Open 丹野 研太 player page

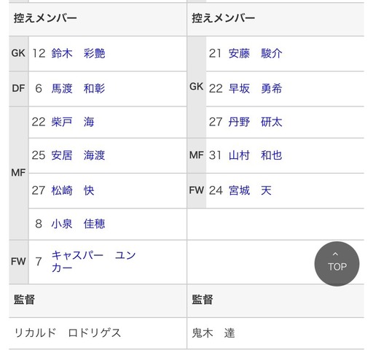pyautogui.click(x=255, y=122)
